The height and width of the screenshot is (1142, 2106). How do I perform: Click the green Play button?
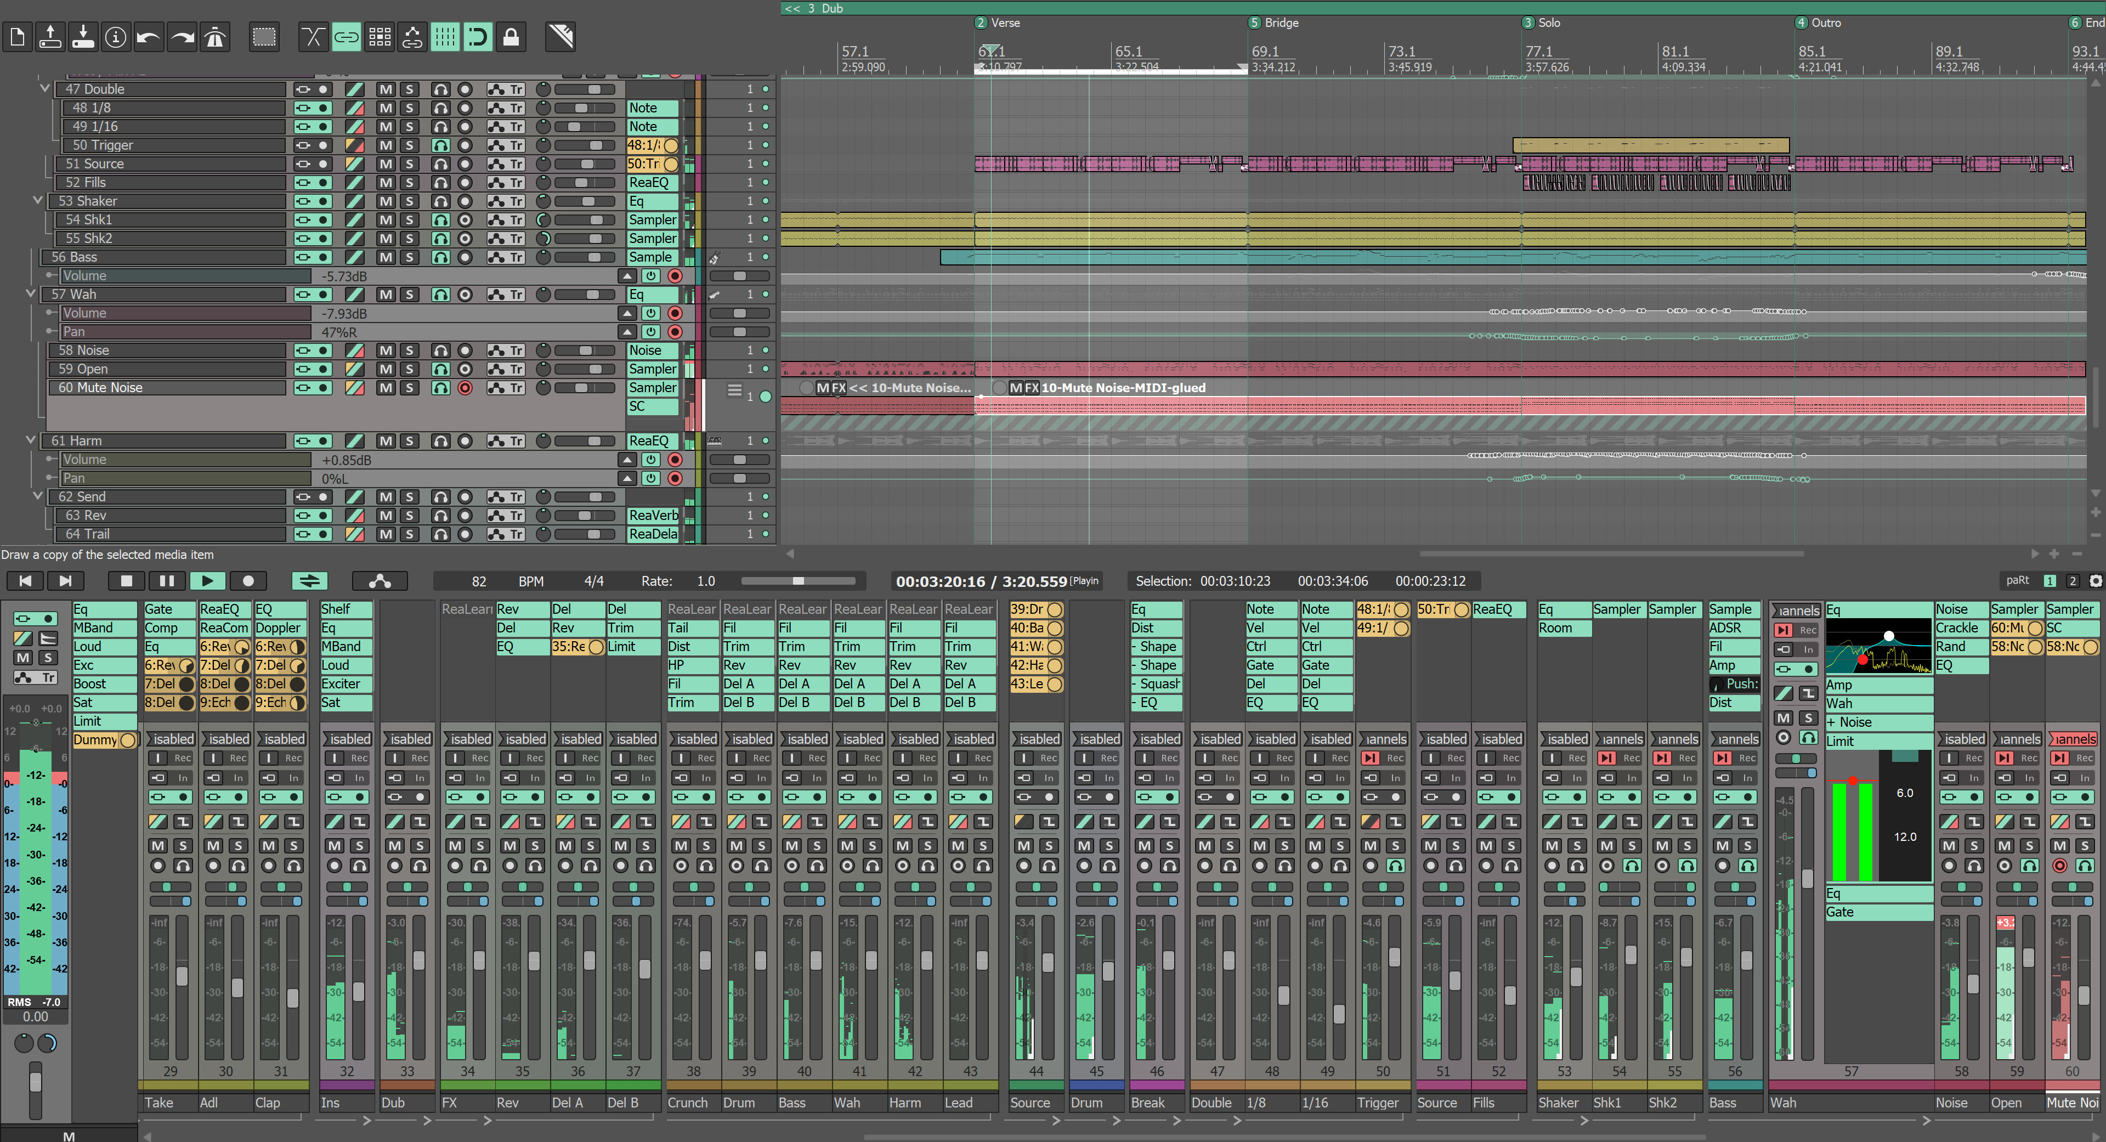coord(207,581)
